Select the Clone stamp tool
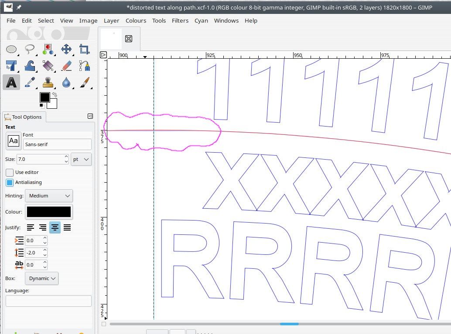The height and width of the screenshot is (334, 451). (x=48, y=82)
